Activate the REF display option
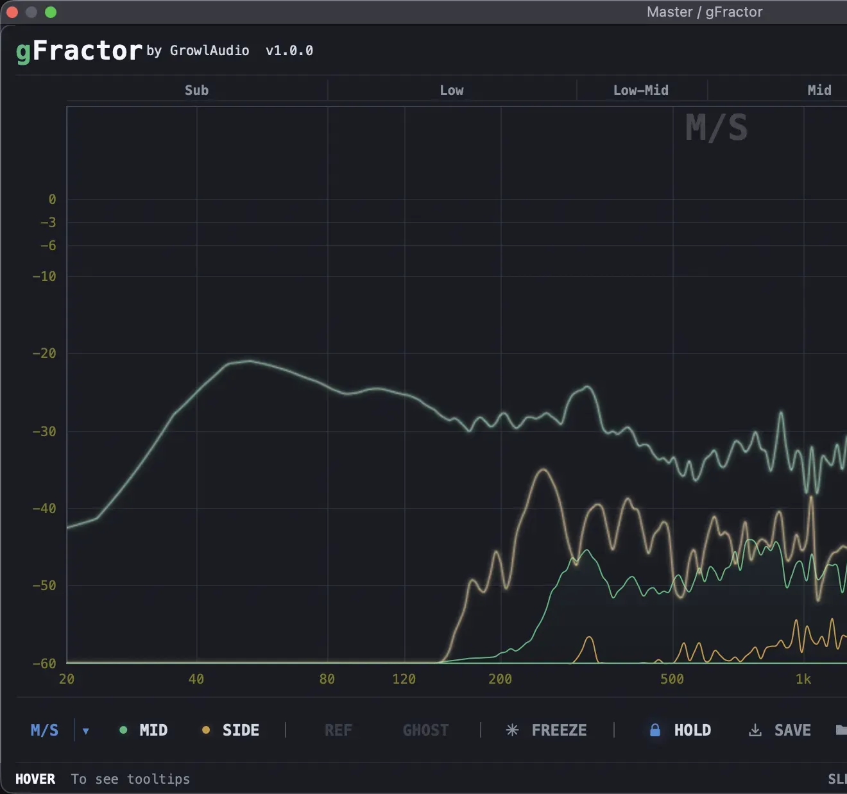Image resolution: width=847 pixels, height=794 pixels. (x=338, y=730)
